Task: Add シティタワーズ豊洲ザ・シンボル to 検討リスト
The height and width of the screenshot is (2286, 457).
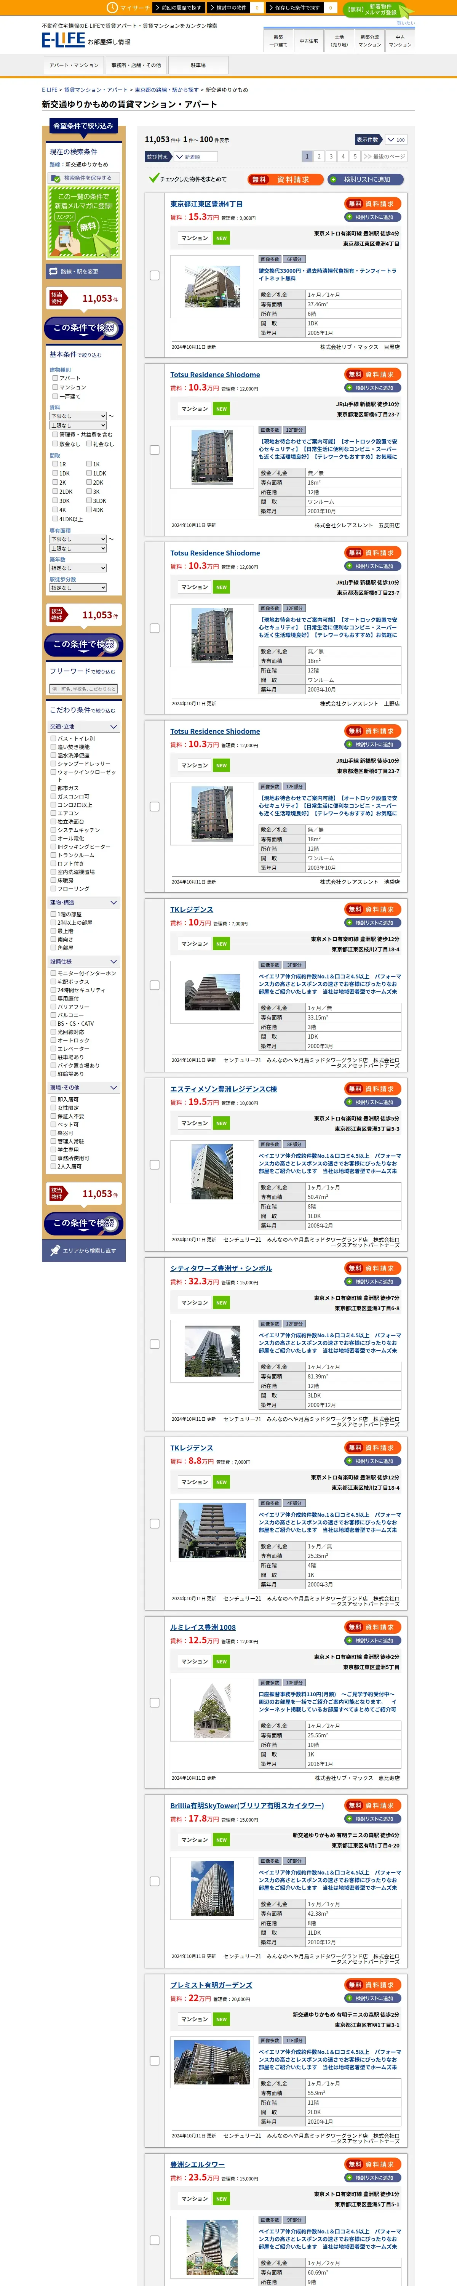Action: (374, 1281)
